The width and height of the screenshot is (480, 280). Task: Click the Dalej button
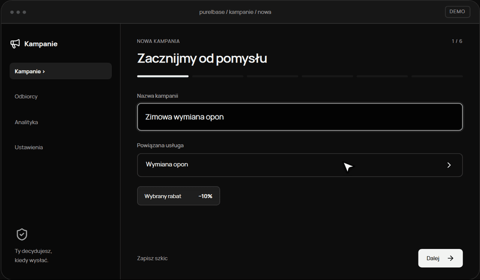tap(440, 258)
